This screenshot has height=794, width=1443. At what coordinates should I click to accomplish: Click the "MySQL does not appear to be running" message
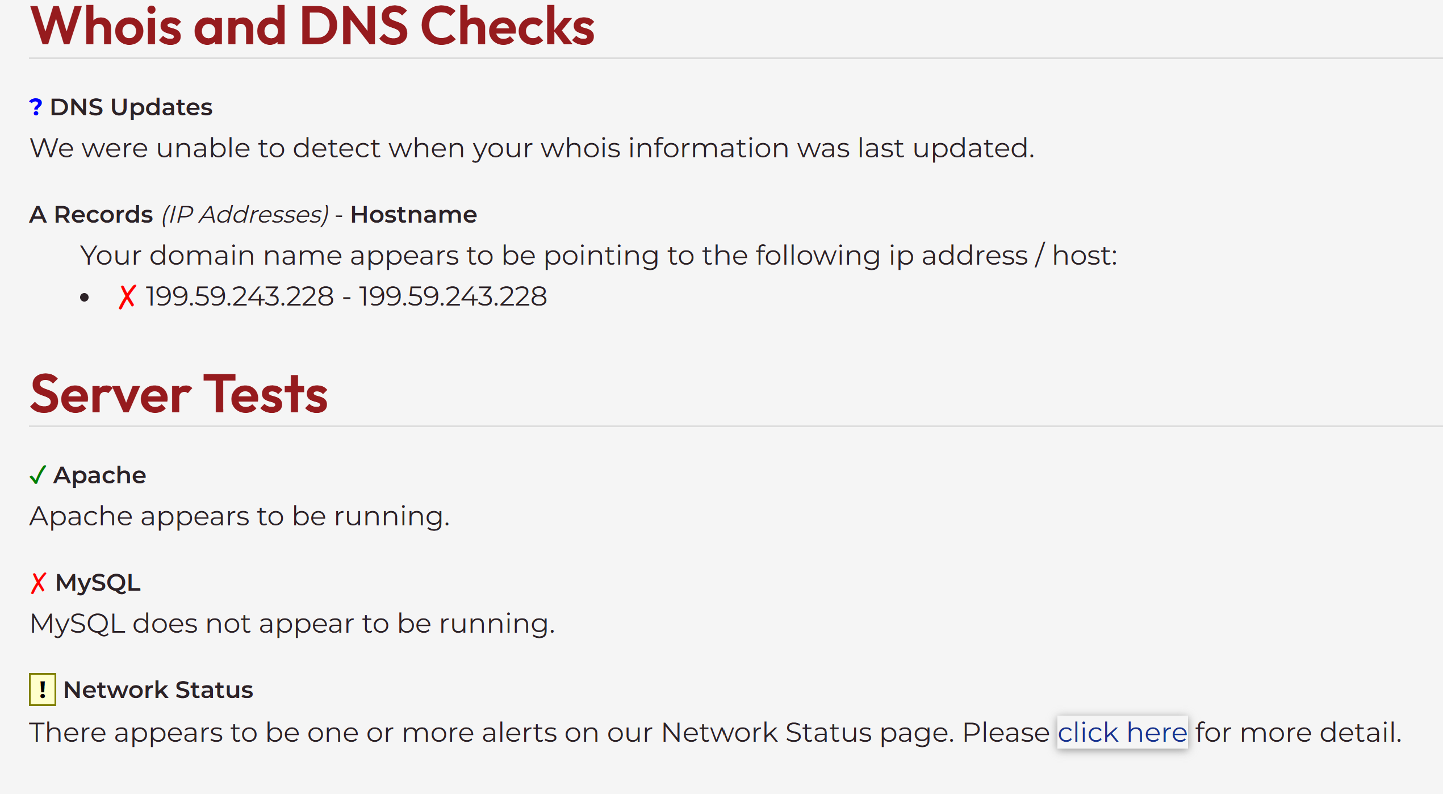click(x=292, y=624)
